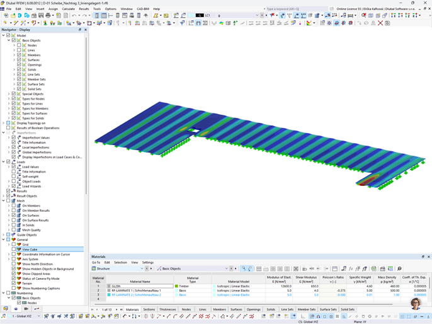Click the Undo arrow icon
The image size is (432, 324).
pyautogui.click(x=74, y=15)
